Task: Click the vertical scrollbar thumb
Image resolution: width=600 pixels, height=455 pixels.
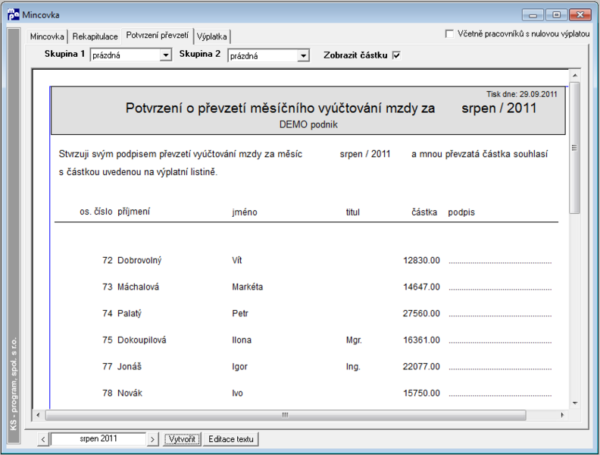Action: coord(574,147)
